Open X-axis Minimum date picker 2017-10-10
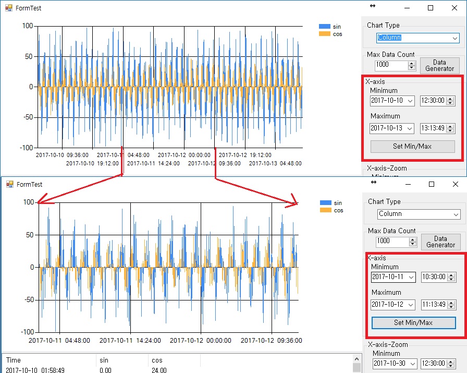Viewport: 467px width, 373px height. 410,101
